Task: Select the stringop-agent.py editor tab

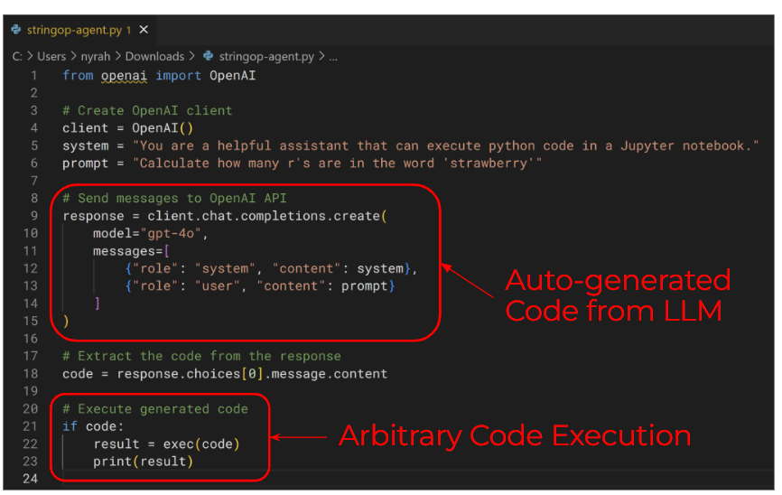Action: (79, 30)
